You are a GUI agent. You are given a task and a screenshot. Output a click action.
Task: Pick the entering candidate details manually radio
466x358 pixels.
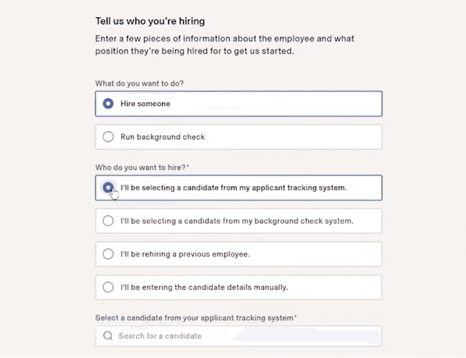[x=108, y=288]
